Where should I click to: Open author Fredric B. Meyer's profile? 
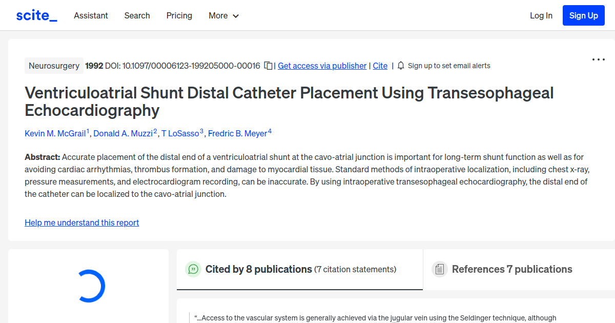click(x=238, y=133)
